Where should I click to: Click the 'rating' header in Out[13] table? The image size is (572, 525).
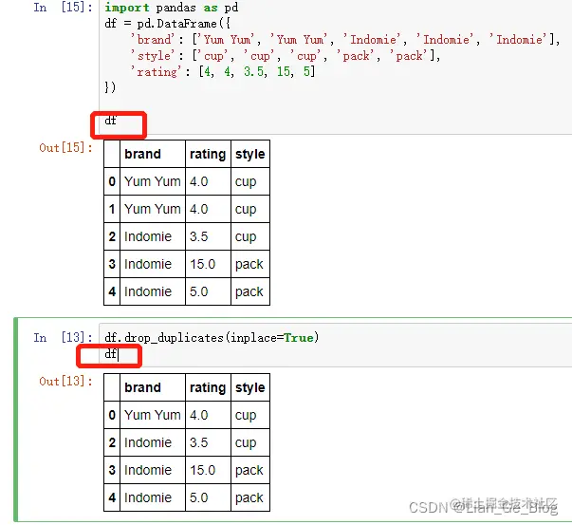tap(208, 387)
